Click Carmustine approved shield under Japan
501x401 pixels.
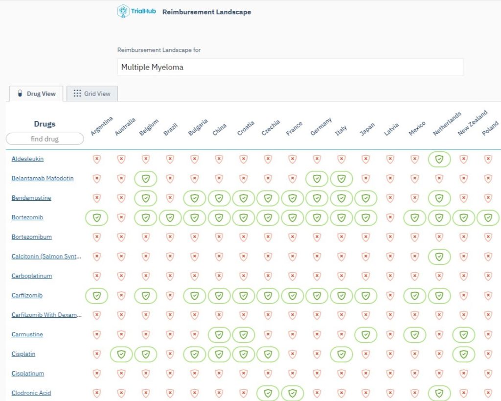(x=366, y=335)
